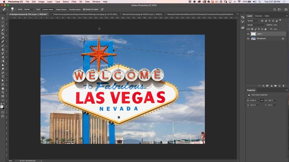Create a new layer

[x=279, y=86]
